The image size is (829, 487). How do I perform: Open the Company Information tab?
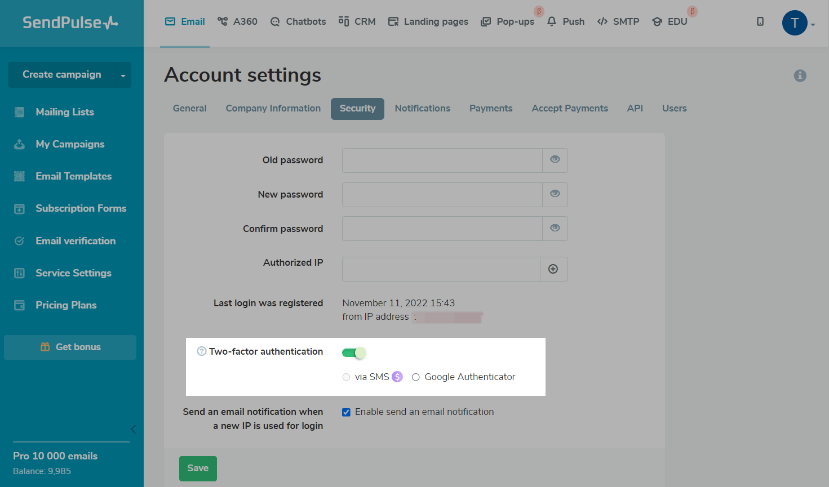click(273, 109)
